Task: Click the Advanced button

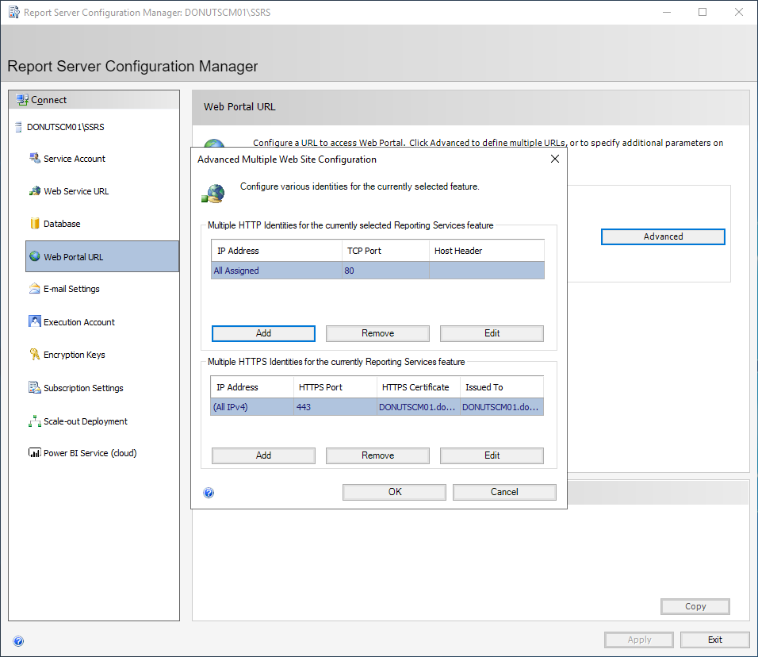Action: pyautogui.click(x=663, y=236)
